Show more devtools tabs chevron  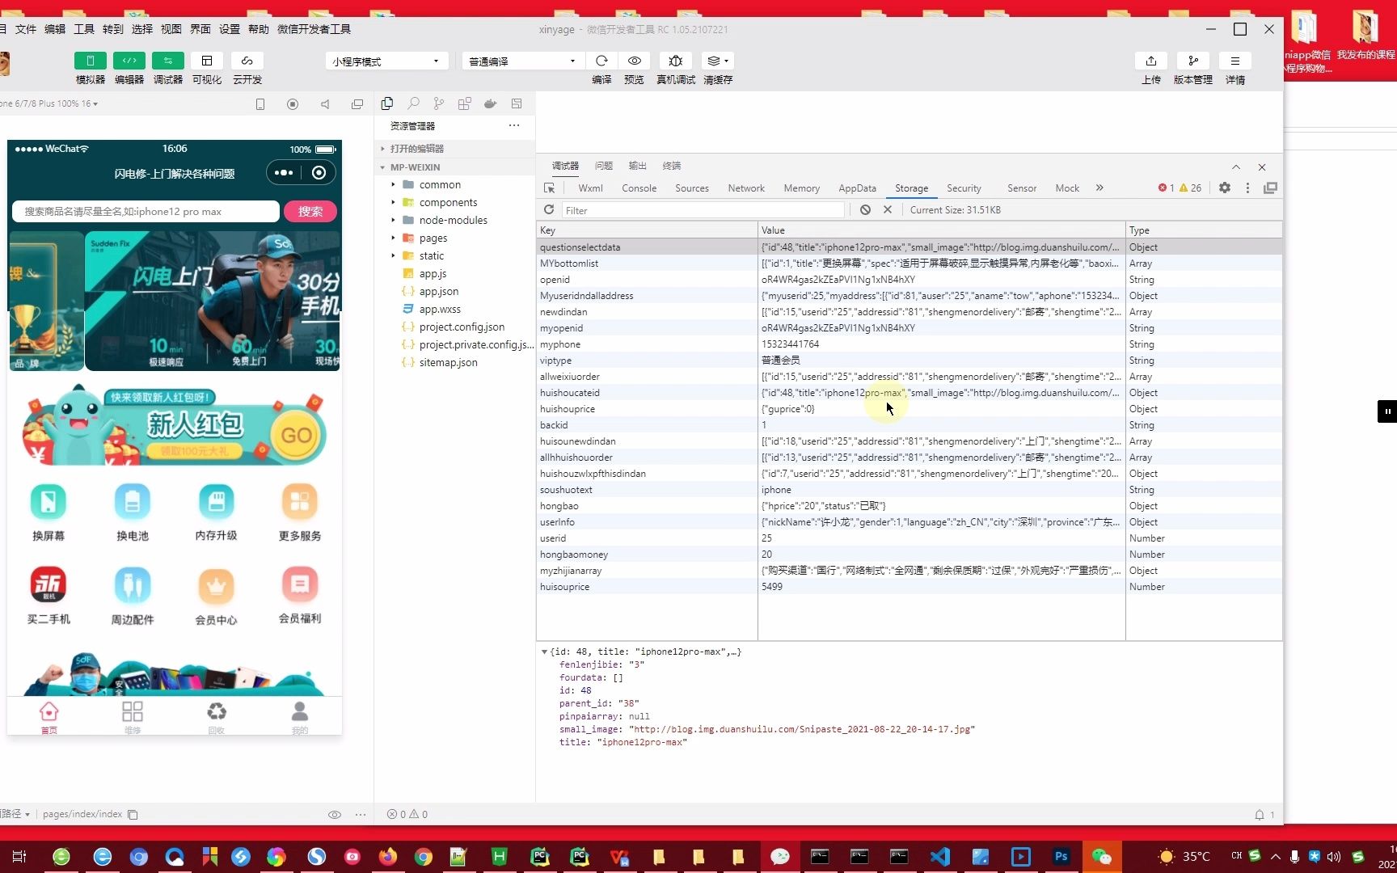1099,188
